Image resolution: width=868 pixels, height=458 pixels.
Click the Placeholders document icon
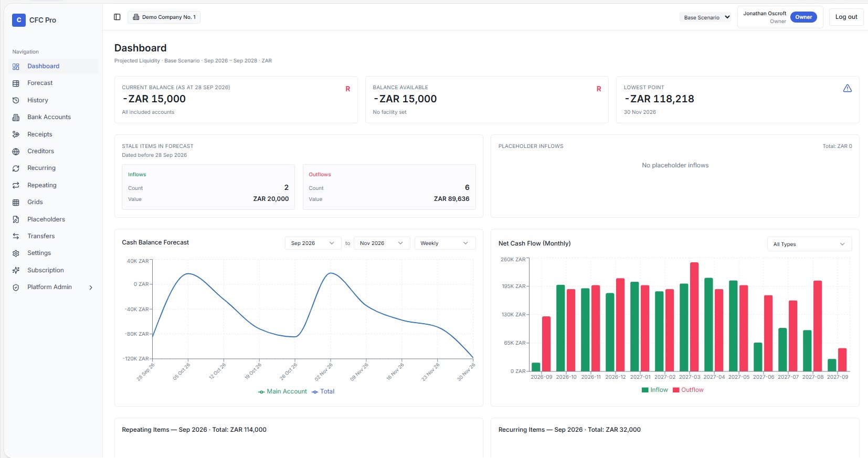click(16, 219)
